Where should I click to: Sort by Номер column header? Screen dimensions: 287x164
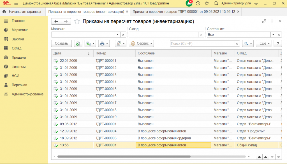[114, 53]
